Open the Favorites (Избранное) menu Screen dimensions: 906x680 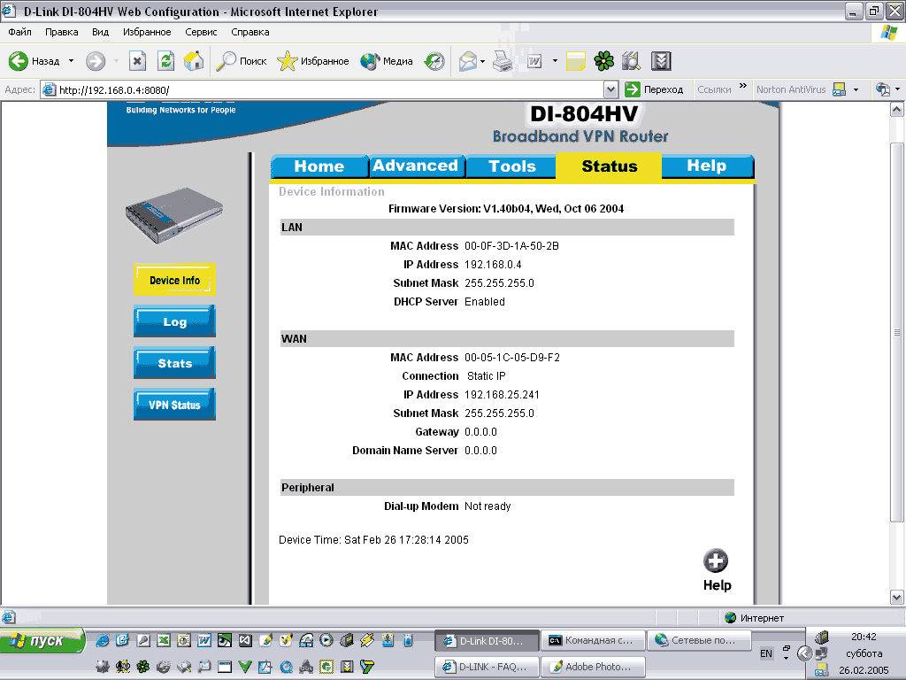[147, 32]
